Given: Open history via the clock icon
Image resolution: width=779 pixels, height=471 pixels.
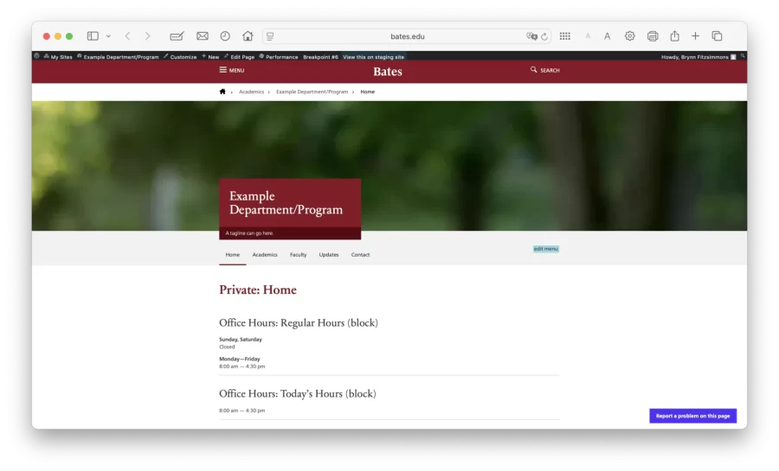Looking at the screenshot, I should (225, 36).
